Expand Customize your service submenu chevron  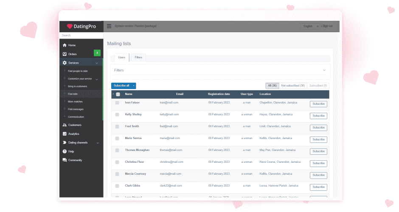[97, 79]
